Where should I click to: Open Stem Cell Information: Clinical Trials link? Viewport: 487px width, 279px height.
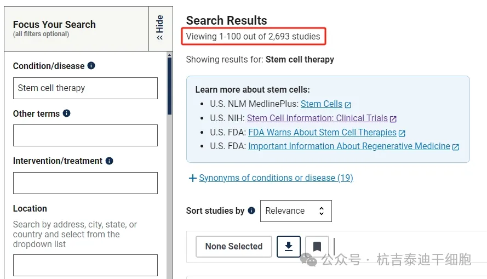coord(317,118)
